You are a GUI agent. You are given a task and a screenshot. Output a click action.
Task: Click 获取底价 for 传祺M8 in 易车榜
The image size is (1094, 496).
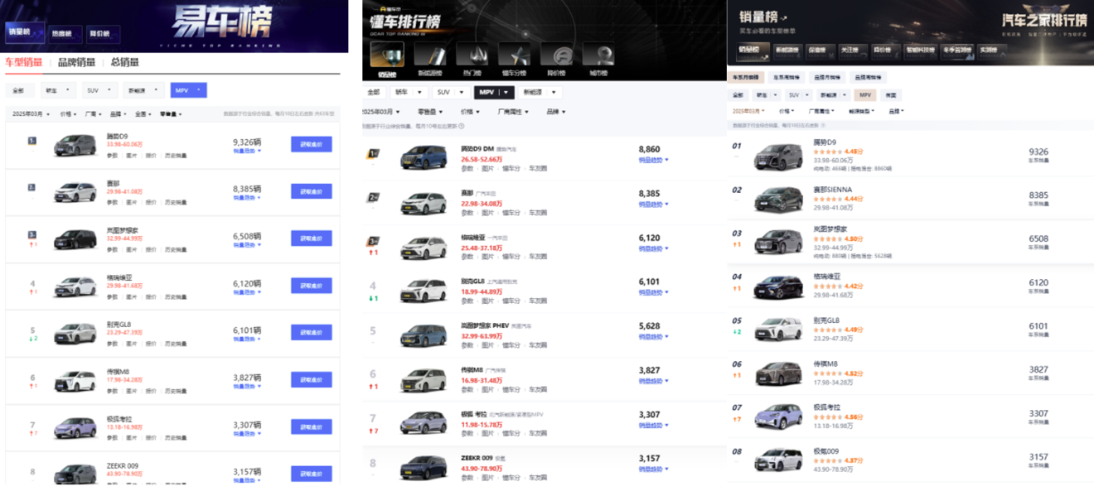click(312, 379)
